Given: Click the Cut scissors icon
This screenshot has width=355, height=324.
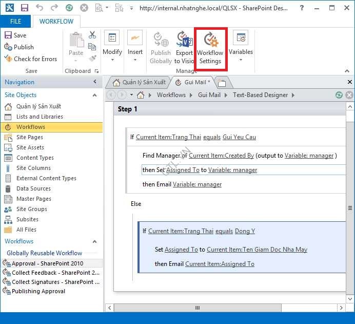Looking at the screenshot, I should (92, 35).
